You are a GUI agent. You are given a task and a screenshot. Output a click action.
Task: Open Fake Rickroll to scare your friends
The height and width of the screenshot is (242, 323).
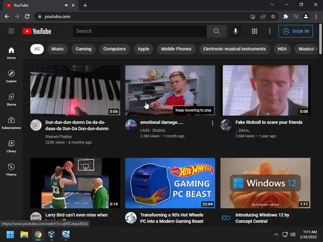click(269, 122)
